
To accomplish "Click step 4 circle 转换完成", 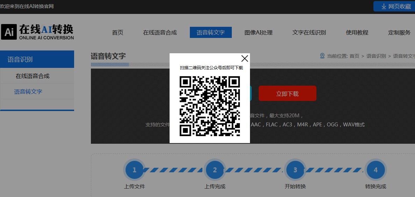I will click(375, 170).
